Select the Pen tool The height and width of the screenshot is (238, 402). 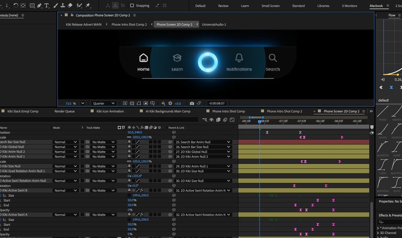[40, 6]
